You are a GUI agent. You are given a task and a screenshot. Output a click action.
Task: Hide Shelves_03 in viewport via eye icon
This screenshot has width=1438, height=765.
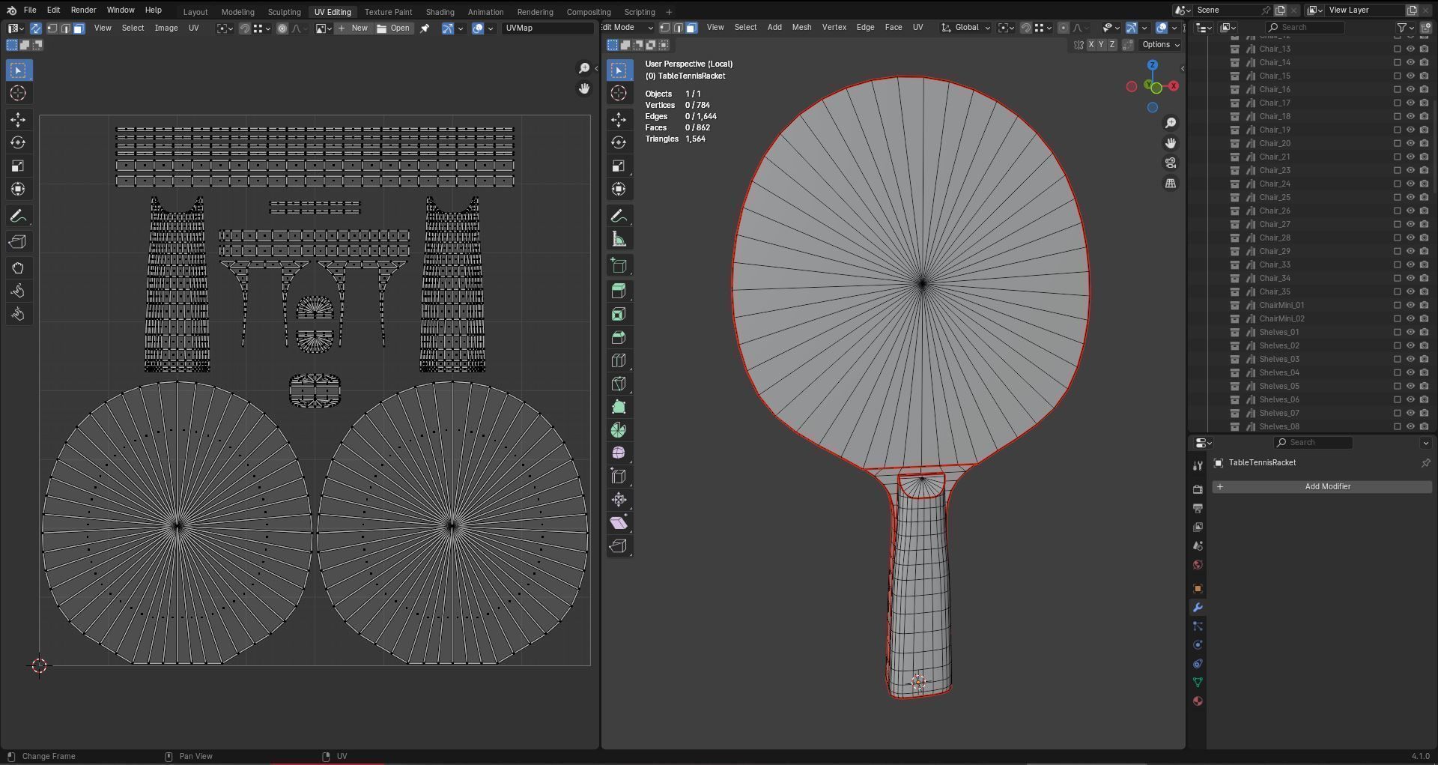point(1410,359)
